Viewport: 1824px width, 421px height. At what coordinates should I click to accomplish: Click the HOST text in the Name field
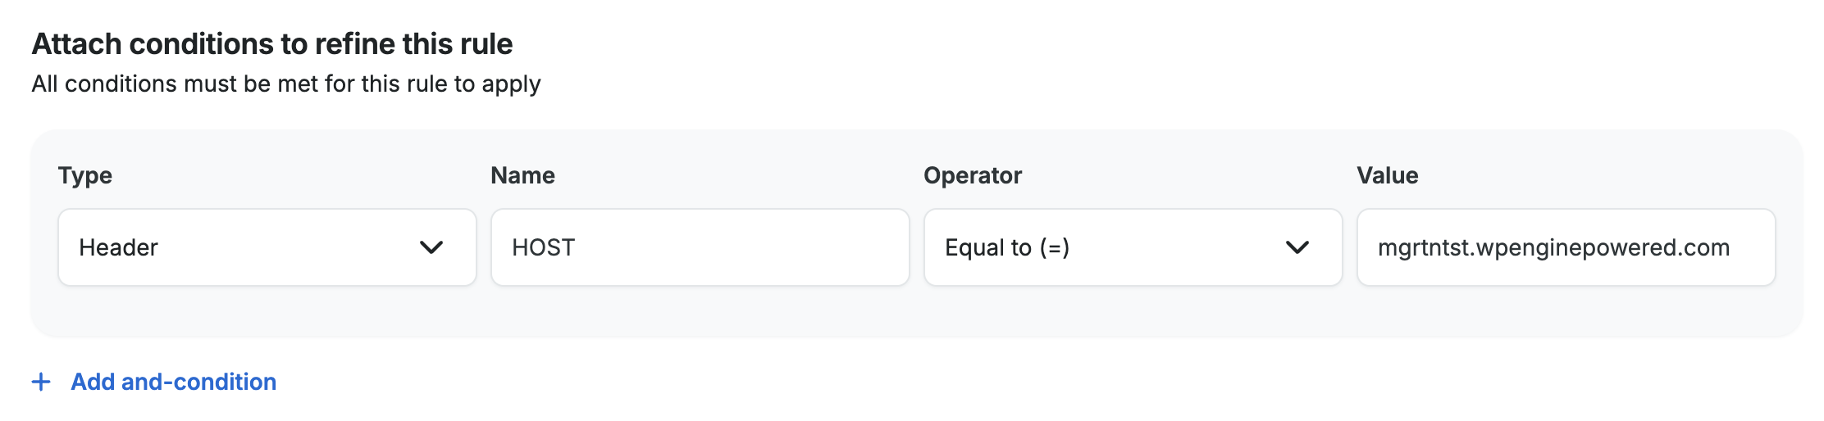point(543,247)
